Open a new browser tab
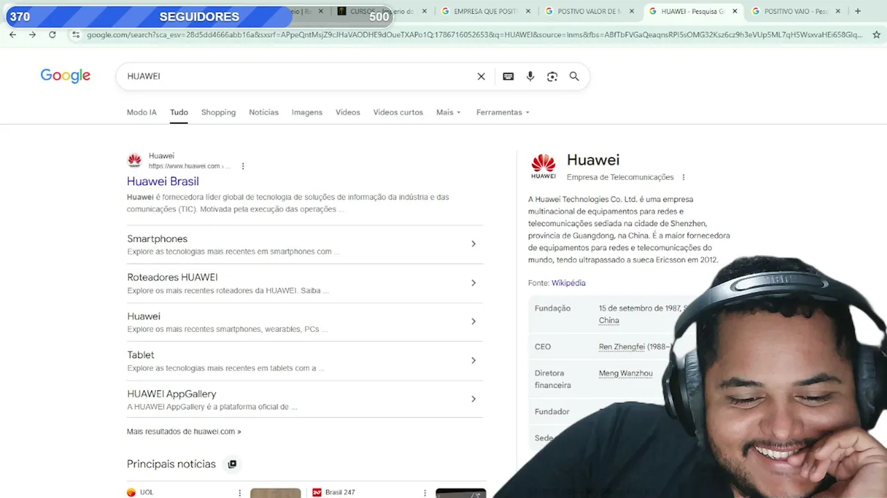Viewport: 887px width, 498px height. click(858, 11)
